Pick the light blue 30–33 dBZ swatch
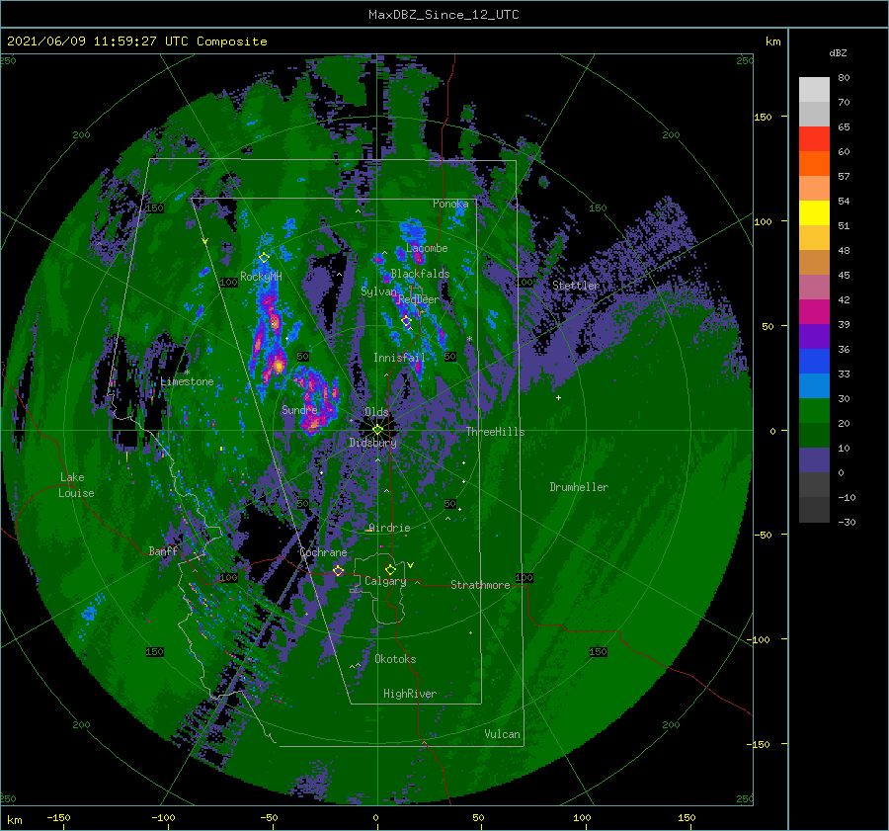The image size is (889, 831). click(x=814, y=385)
